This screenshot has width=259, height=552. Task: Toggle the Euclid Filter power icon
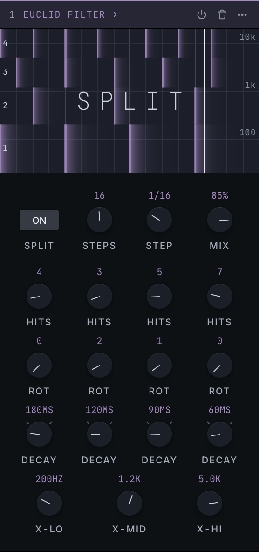[x=201, y=15]
